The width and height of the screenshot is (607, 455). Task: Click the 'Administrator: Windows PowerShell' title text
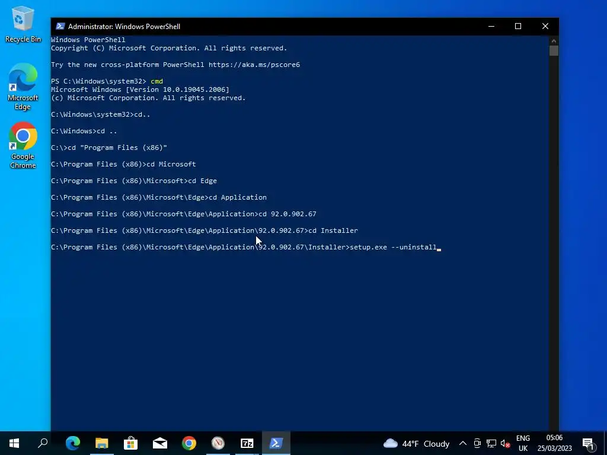tap(124, 26)
